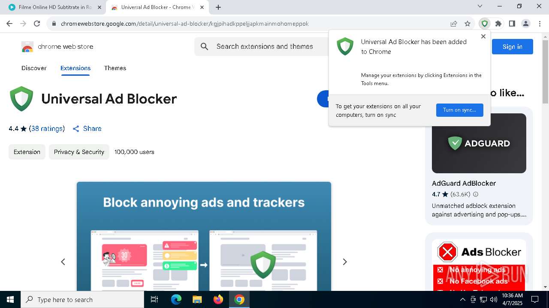Show previous screenshot with left chevron
The height and width of the screenshot is (308, 549).
pyautogui.click(x=63, y=262)
